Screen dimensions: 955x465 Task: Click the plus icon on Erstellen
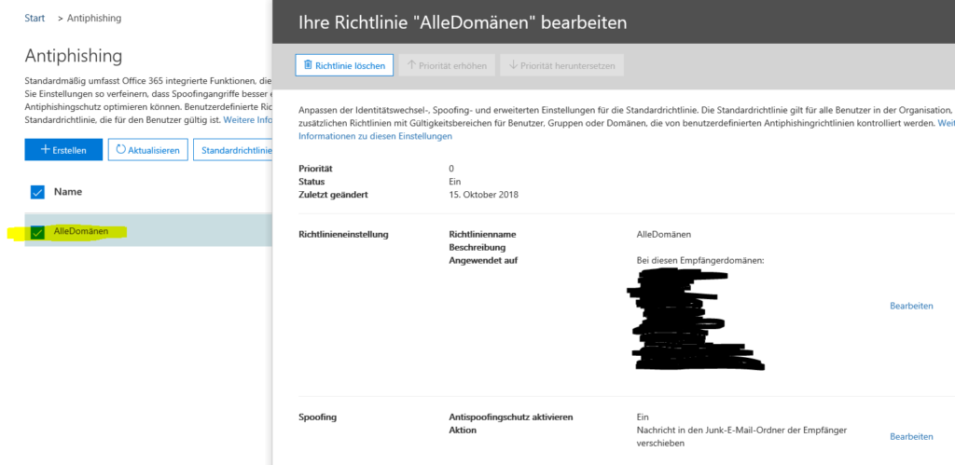click(45, 150)
